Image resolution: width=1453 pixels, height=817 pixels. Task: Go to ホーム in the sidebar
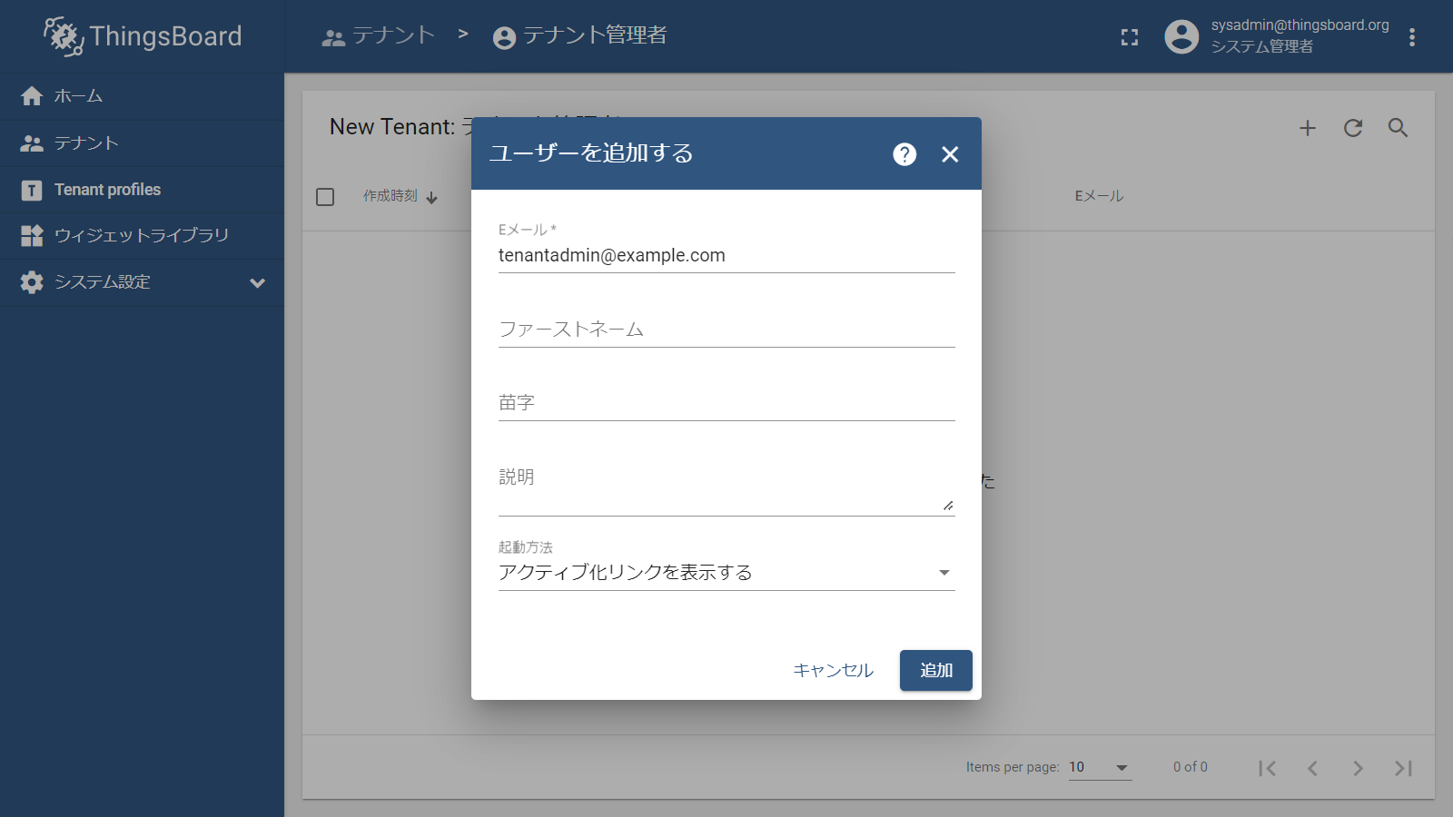(78, 96)
